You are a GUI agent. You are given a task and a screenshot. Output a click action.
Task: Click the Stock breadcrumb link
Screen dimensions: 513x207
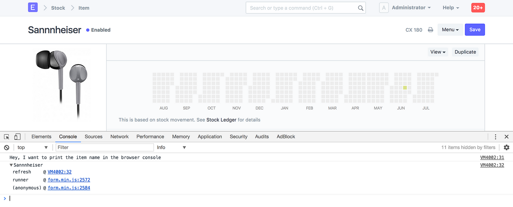pyautogui.click(x=58, y=8)
